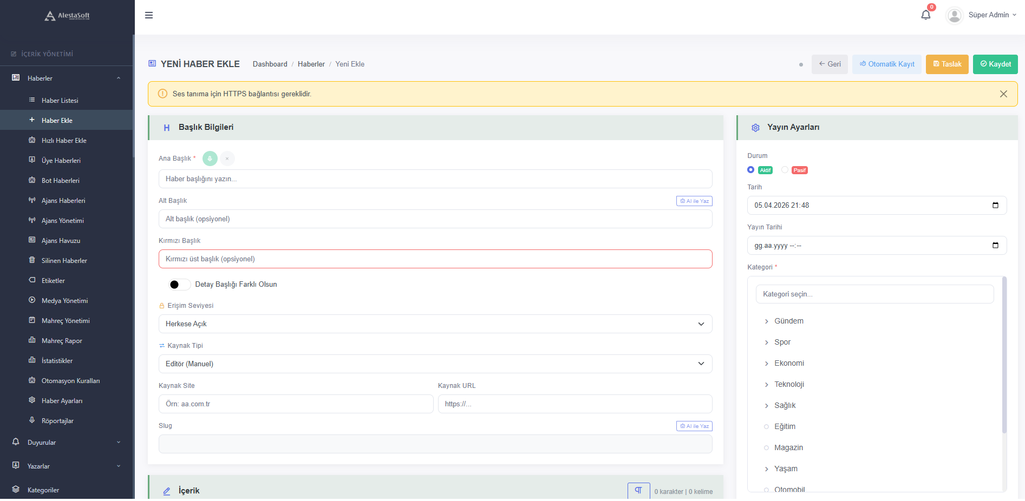Select the Pasif status radio button
1025x501 pixels.
(785, 170)
